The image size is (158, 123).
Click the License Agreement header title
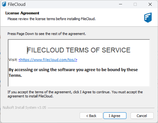pos(22,13)
